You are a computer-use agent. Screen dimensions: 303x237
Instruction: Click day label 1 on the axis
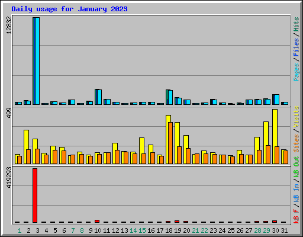click(20, 230)
